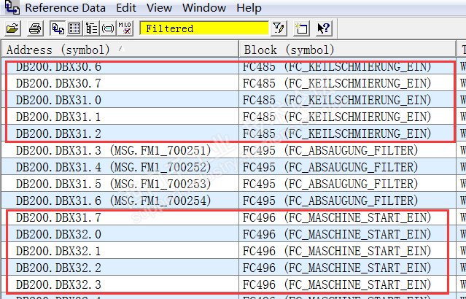
Task: Click the sort arrow in Address header
Action: pos(121,48)
